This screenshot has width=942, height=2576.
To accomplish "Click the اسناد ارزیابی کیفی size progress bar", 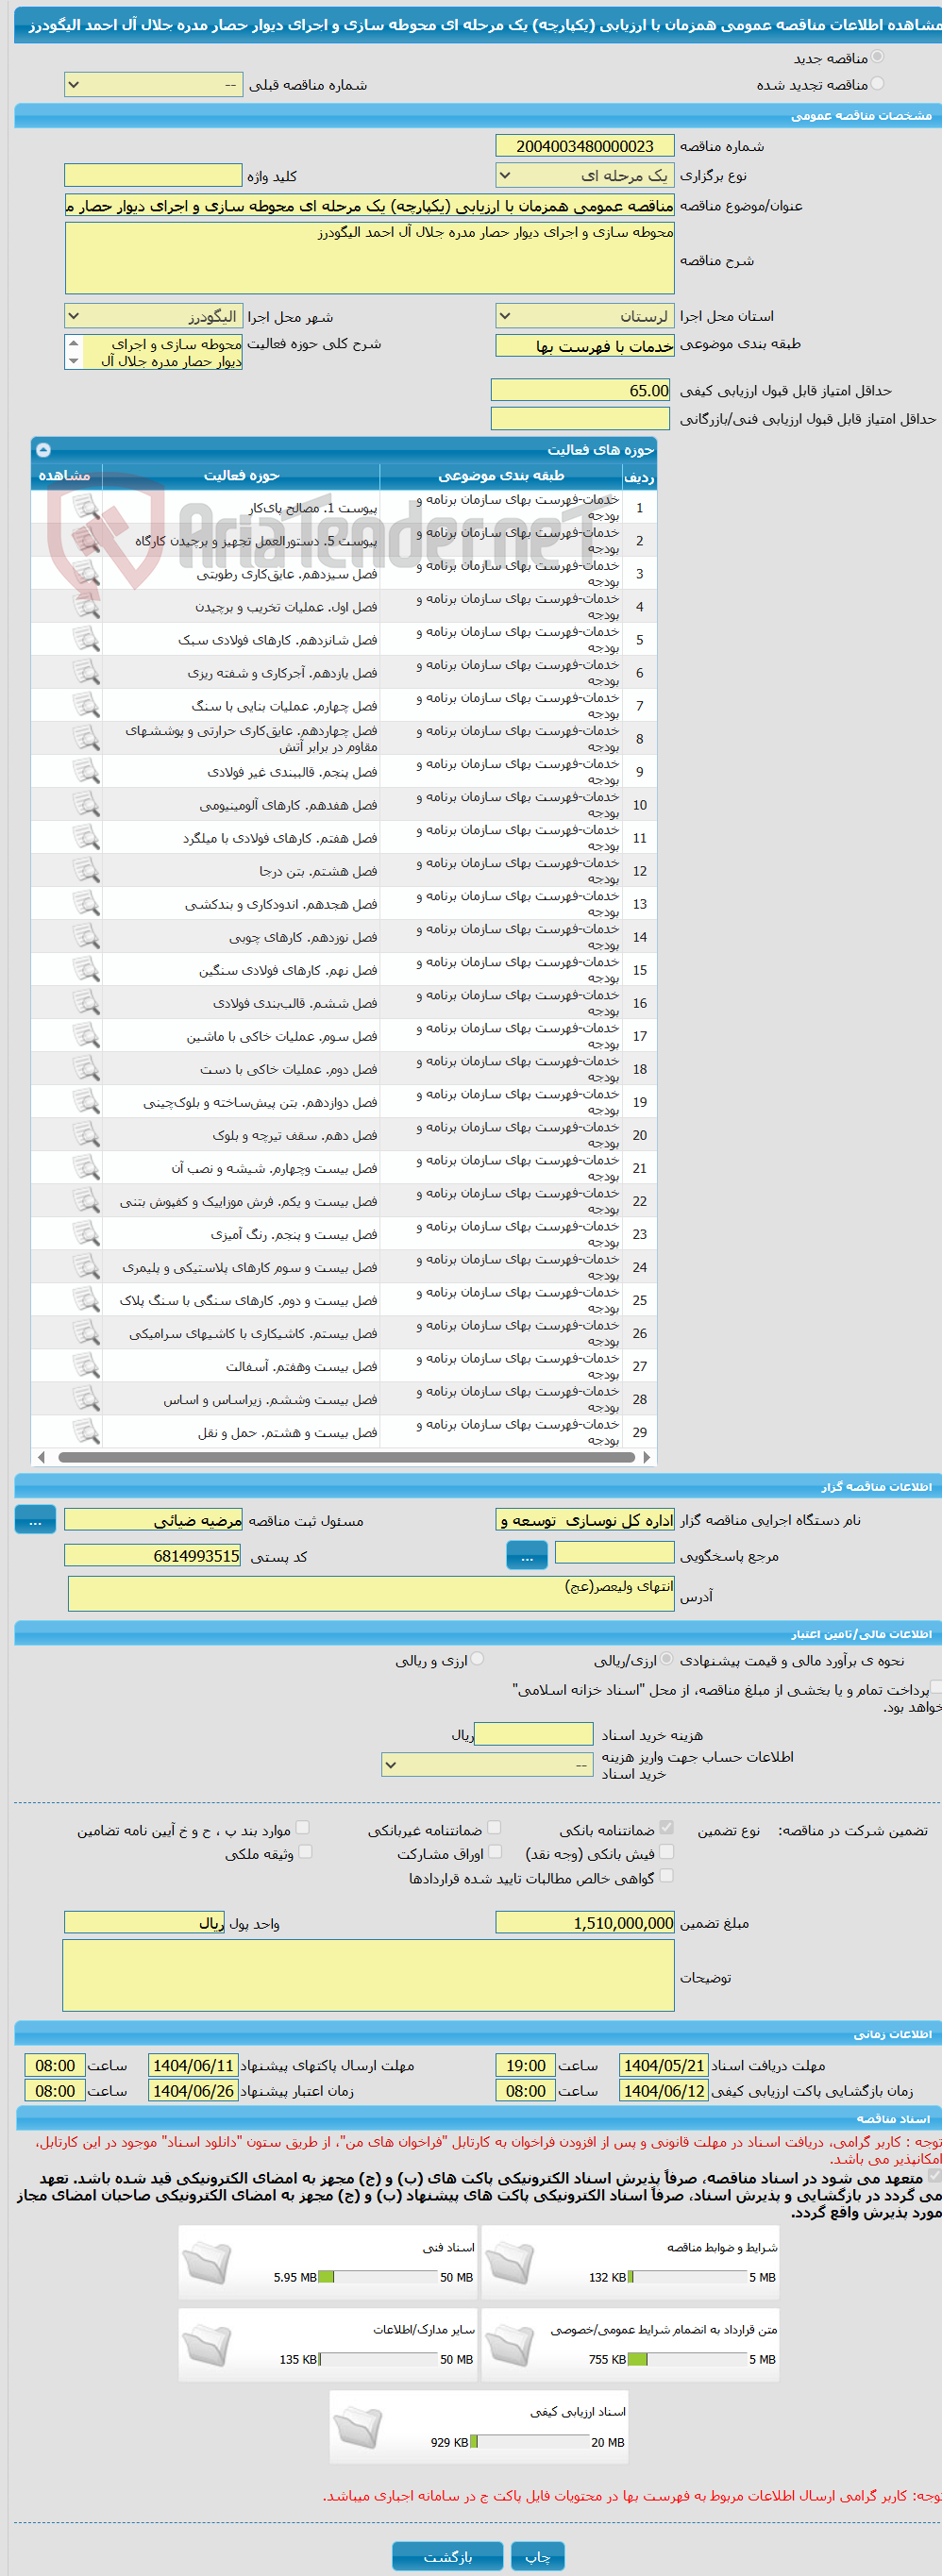I will pyautogui.click(x=529, y=2441).
